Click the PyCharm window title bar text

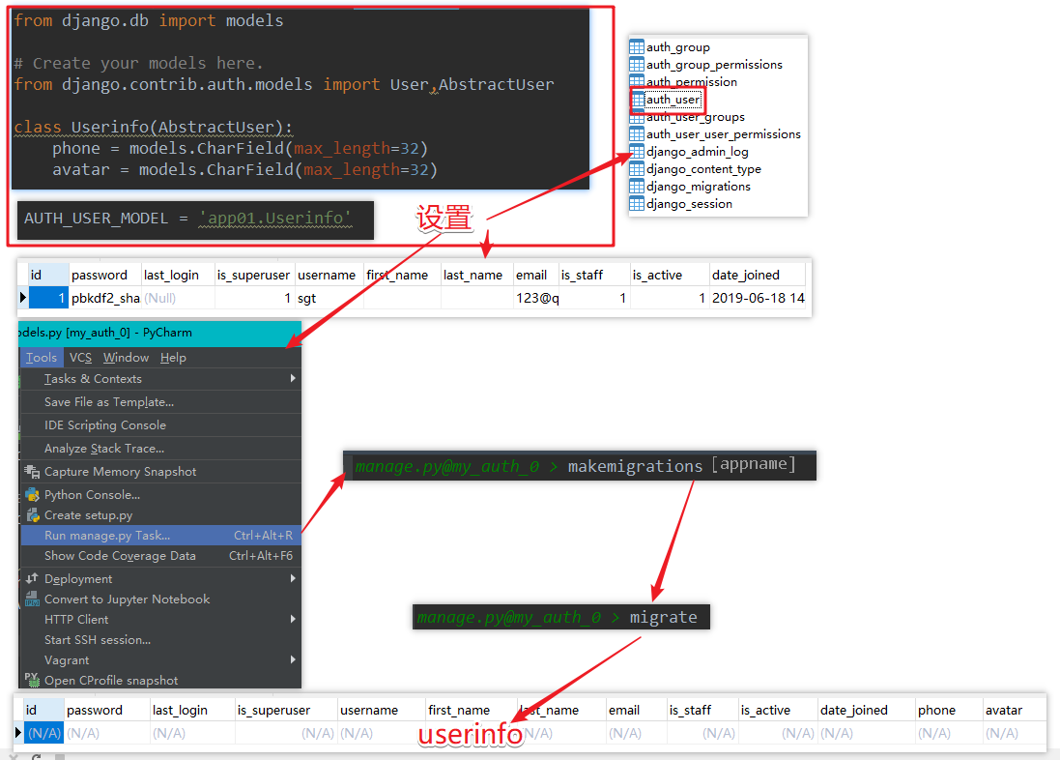[106, 333]
